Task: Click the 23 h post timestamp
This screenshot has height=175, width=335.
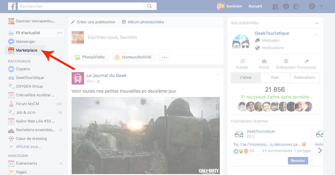Action: 250,136
